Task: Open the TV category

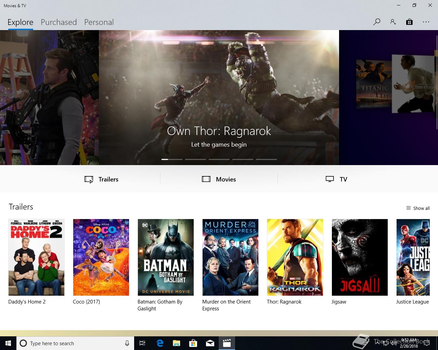Action: [336, 179]
